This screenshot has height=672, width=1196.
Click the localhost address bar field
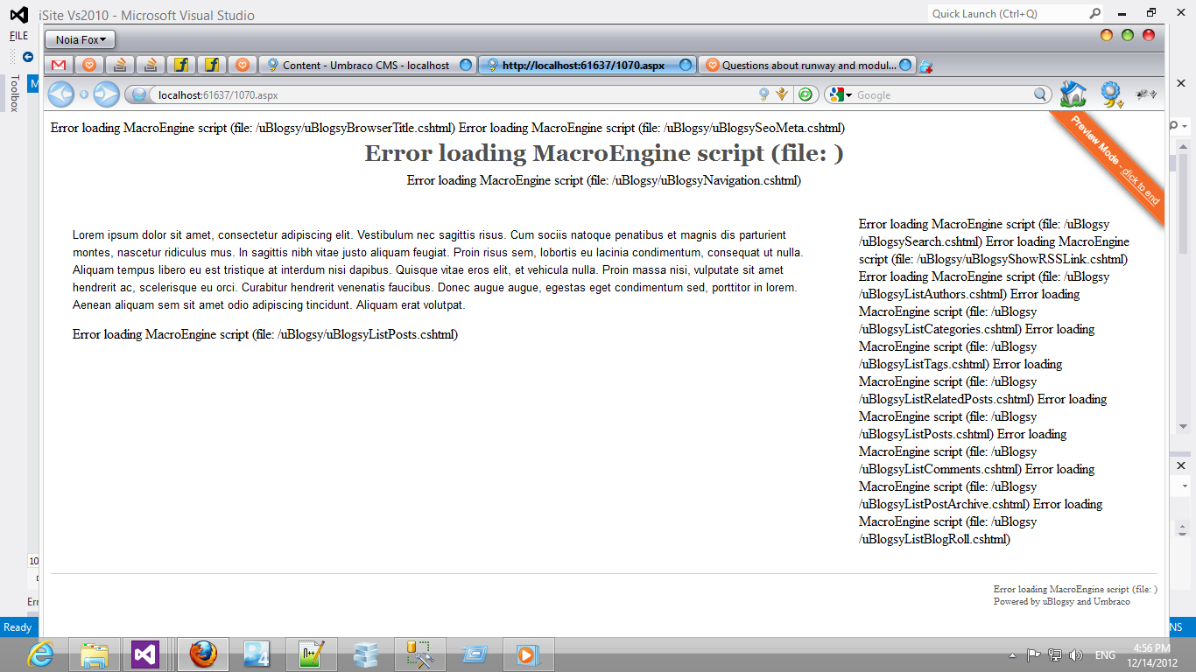455,94
